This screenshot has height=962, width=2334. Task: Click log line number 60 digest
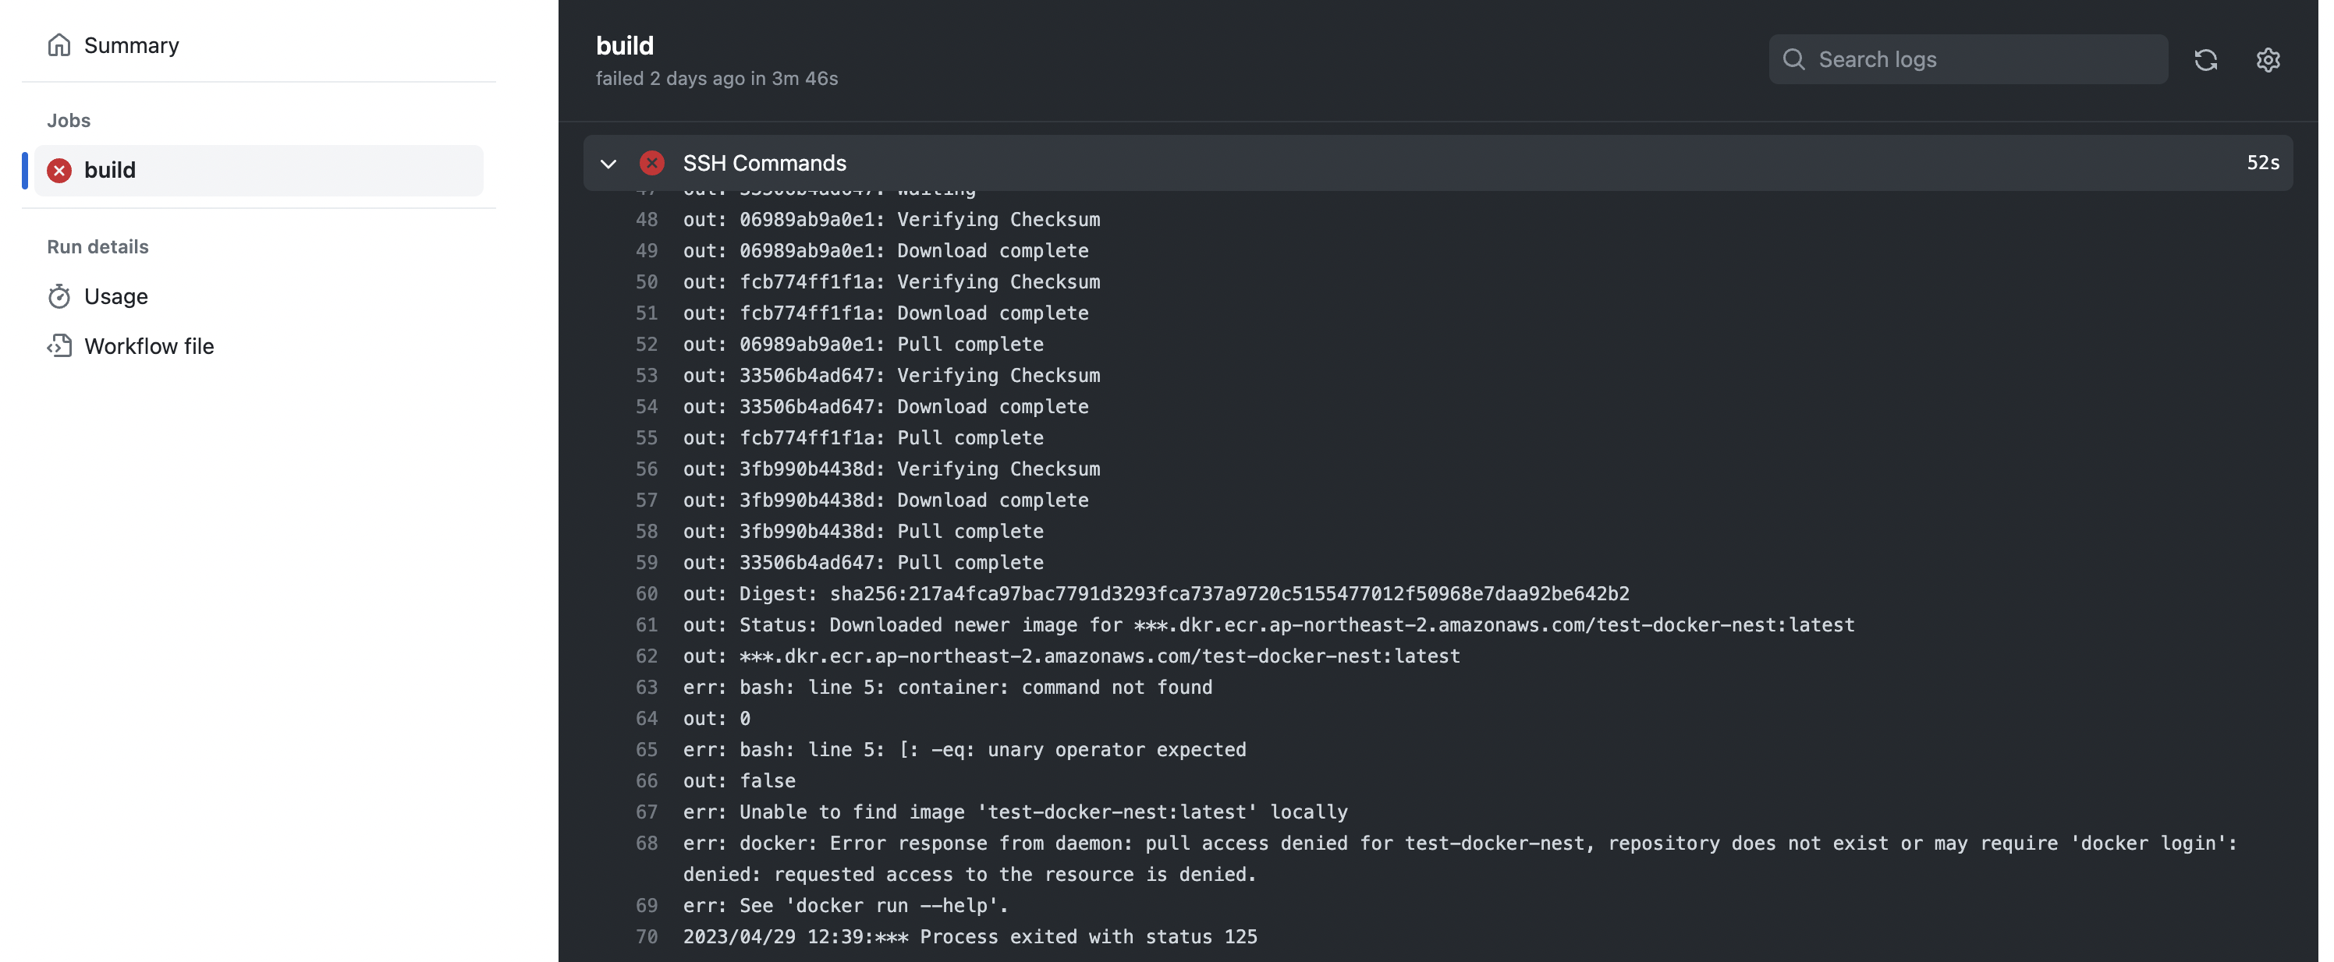[x=646, y=594]
